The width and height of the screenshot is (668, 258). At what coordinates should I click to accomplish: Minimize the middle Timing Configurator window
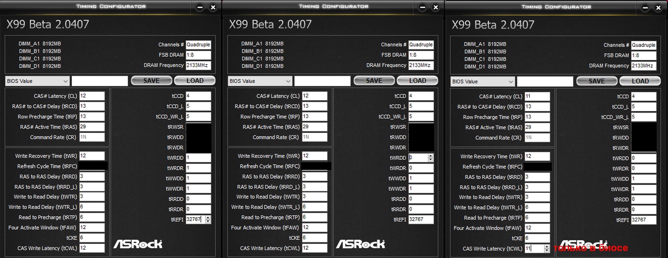[x=423, y=7]
